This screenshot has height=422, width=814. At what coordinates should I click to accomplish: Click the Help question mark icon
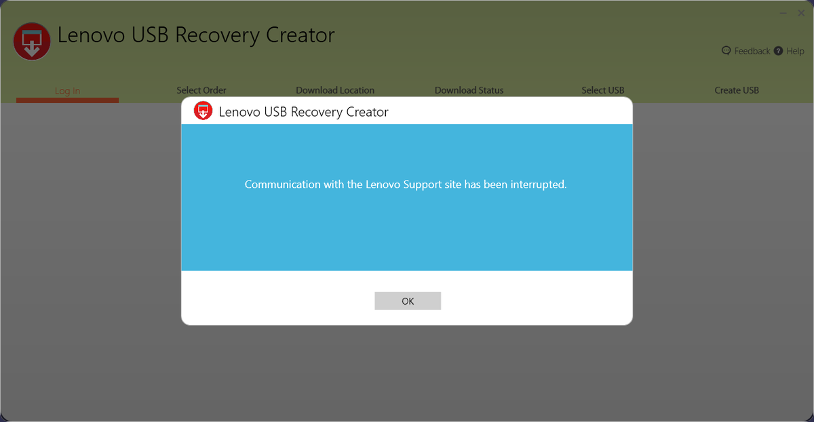(x=779, y=51)
